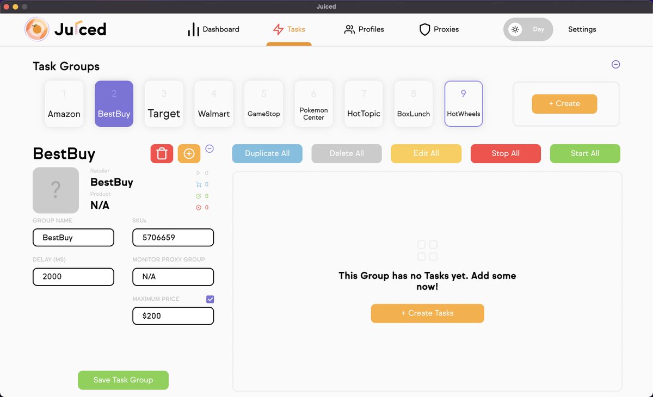The height and width of the screenshot is (397, 653).
Task: Select the Target task group
Action: (164, 104)
